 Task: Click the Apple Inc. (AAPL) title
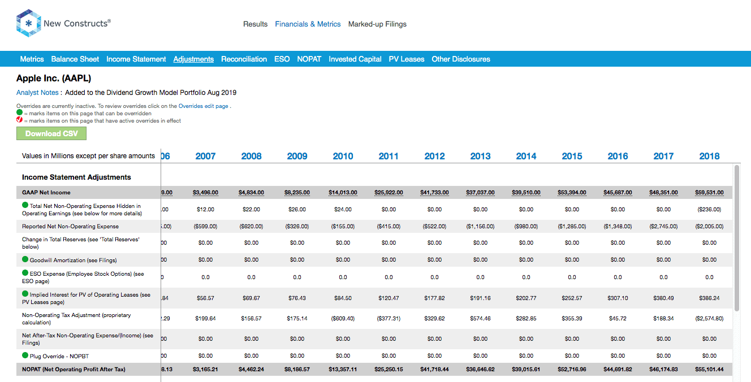click(54, 79)
